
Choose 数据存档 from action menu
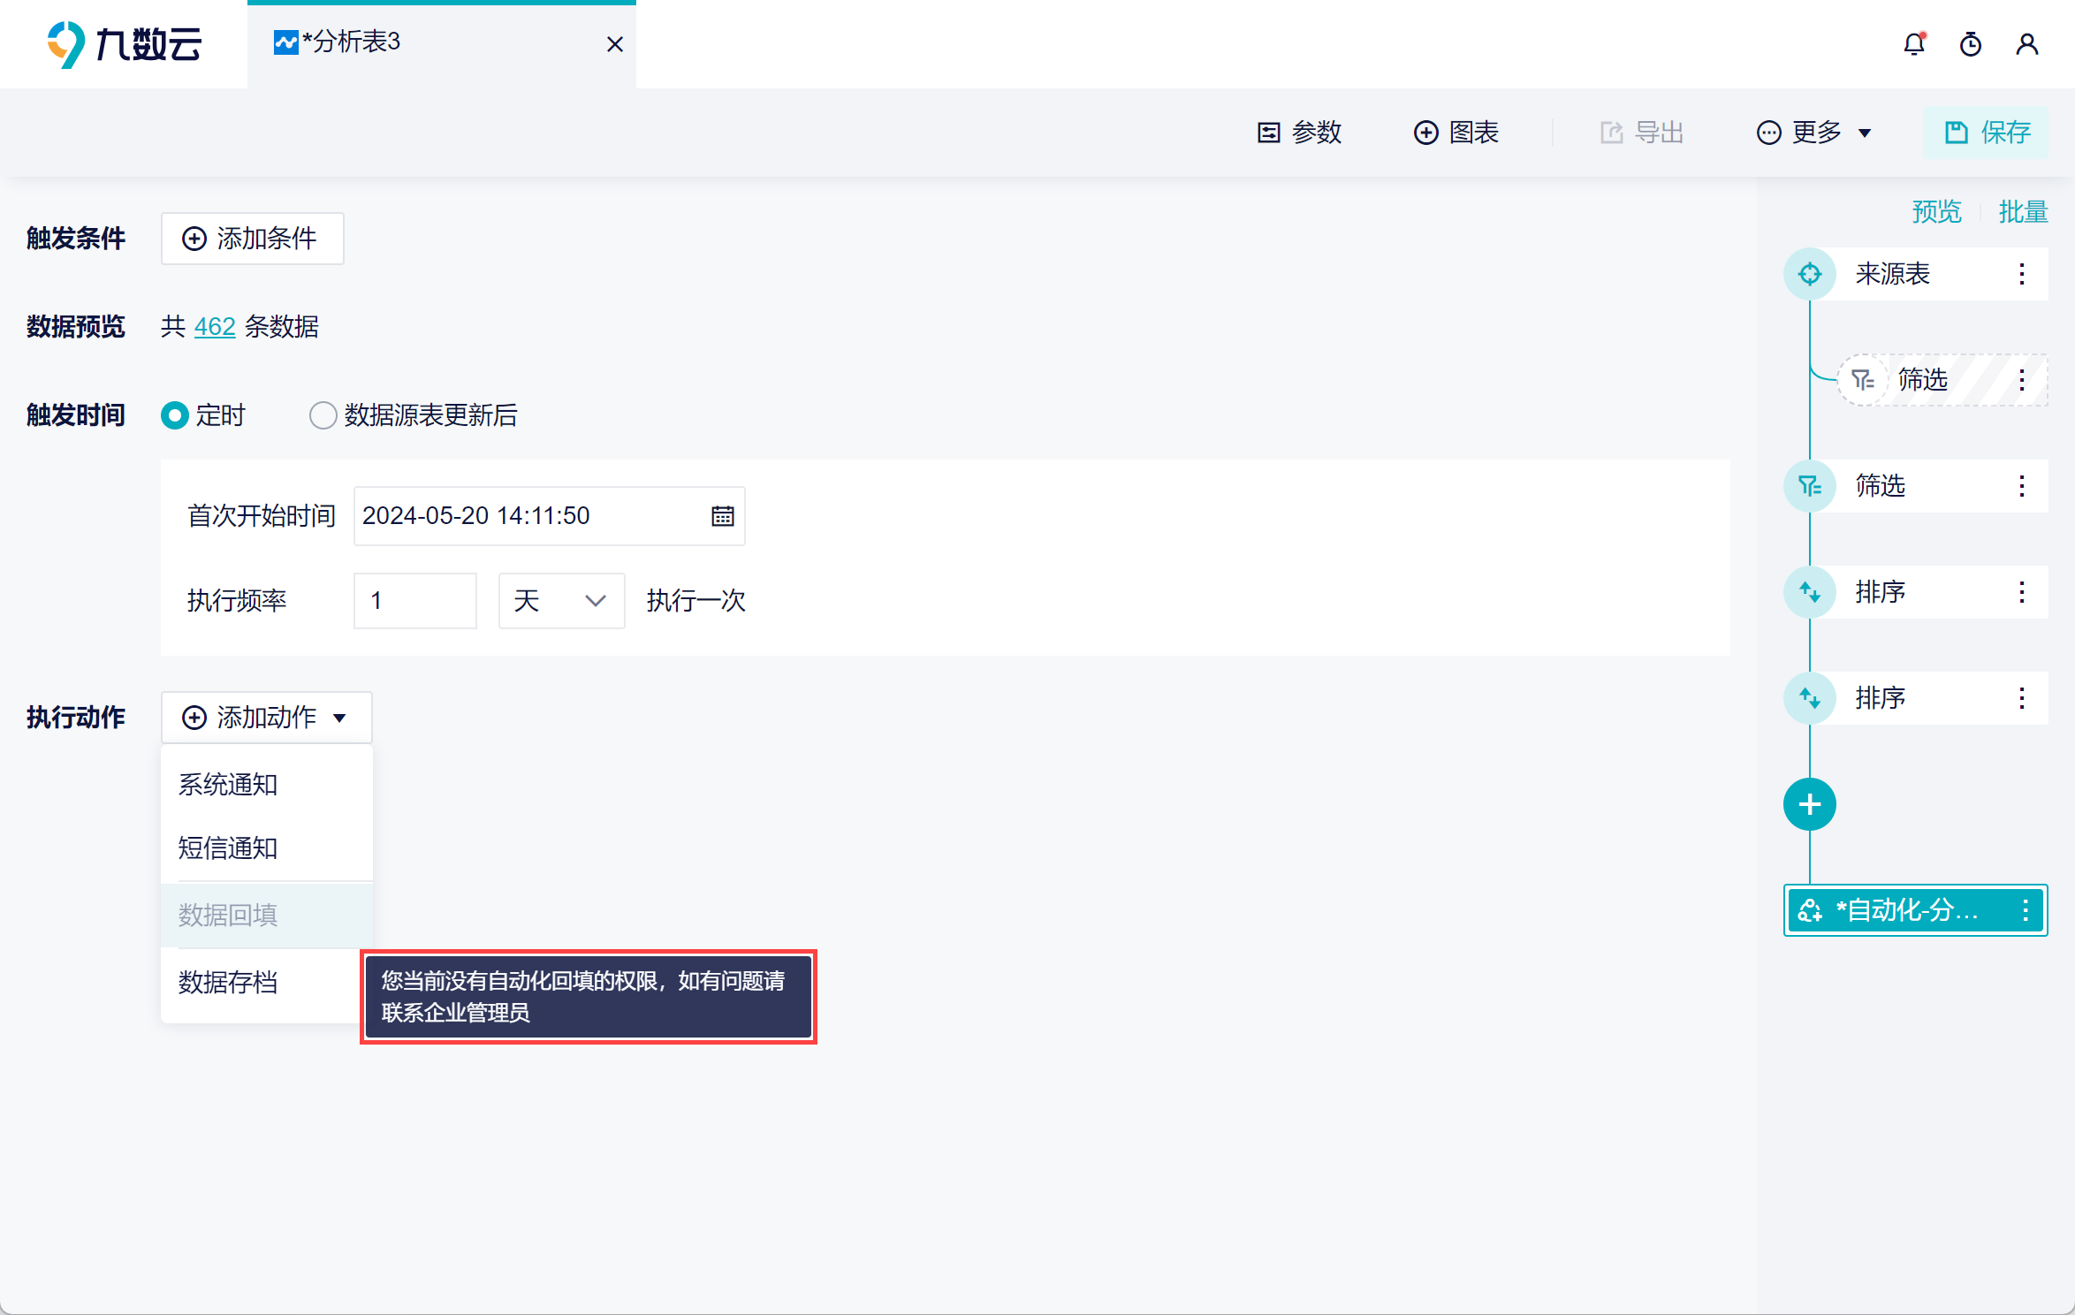click(x=228, y=983)
